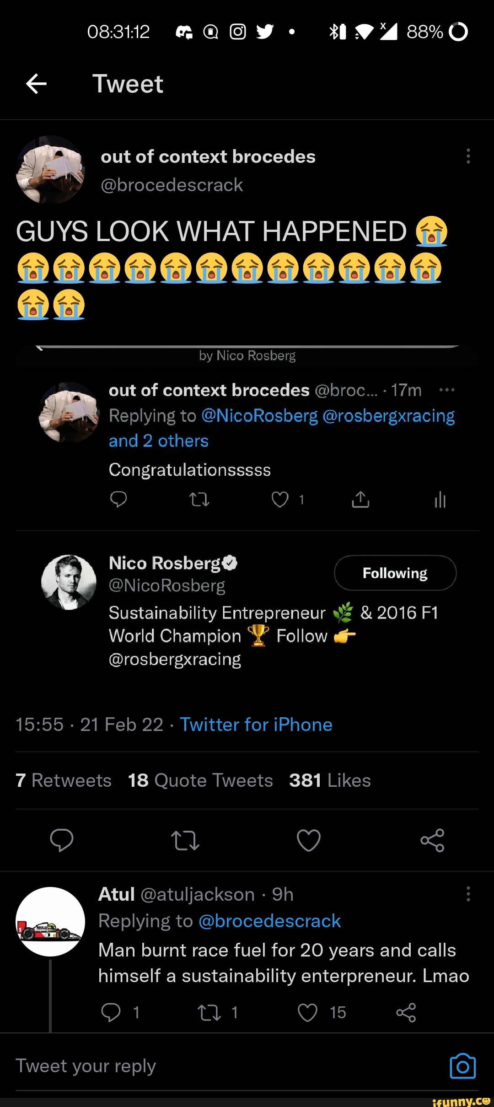The image size is (494, 1107).
Task: Open three-dot options for Atul's reply
Action: [468, 893]
